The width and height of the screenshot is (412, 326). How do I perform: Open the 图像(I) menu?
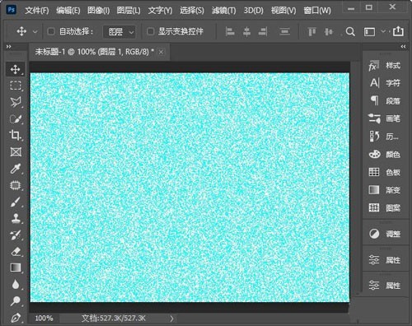click(98, 11)
